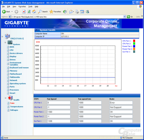Click the Forward navigation arrow icon

(x=16, y=12)
